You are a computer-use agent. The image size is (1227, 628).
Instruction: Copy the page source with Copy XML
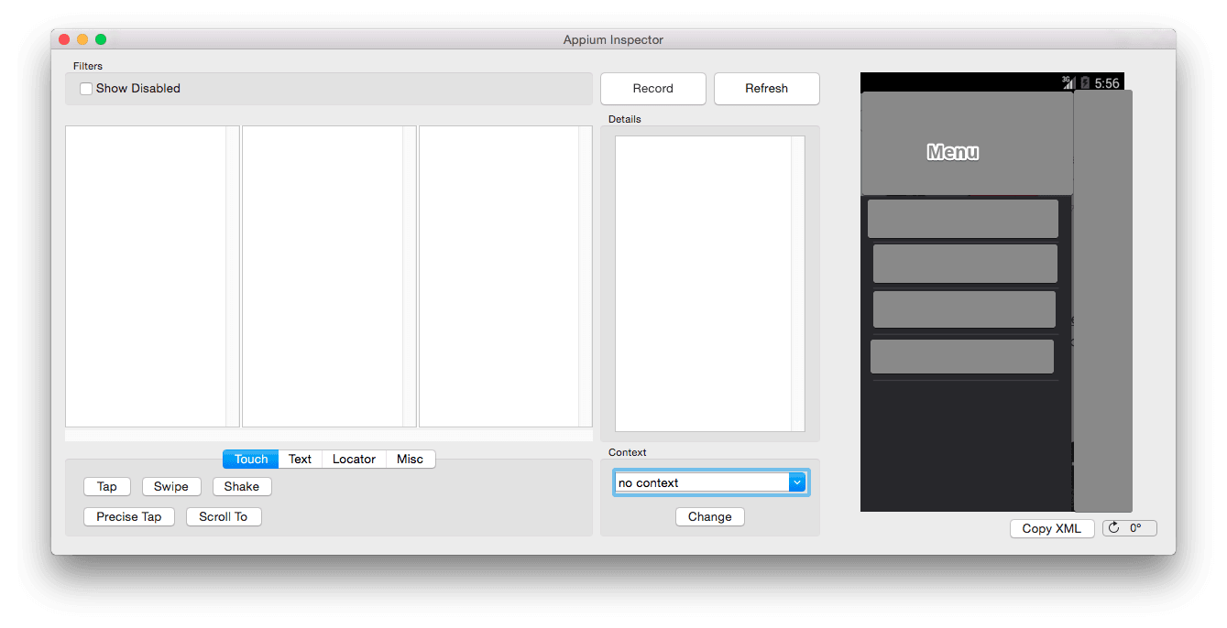click(1051, 527)
